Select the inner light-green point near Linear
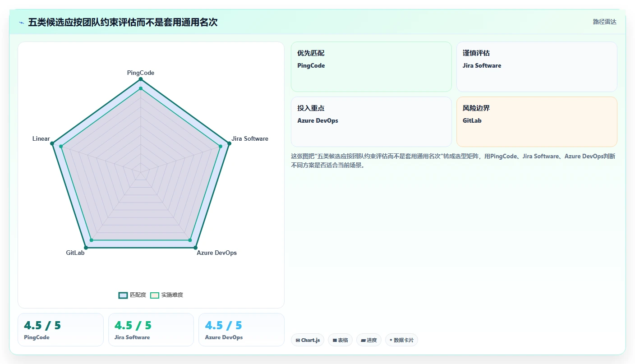This screenshot has width=635, height=364. click(x=61, y=146)
